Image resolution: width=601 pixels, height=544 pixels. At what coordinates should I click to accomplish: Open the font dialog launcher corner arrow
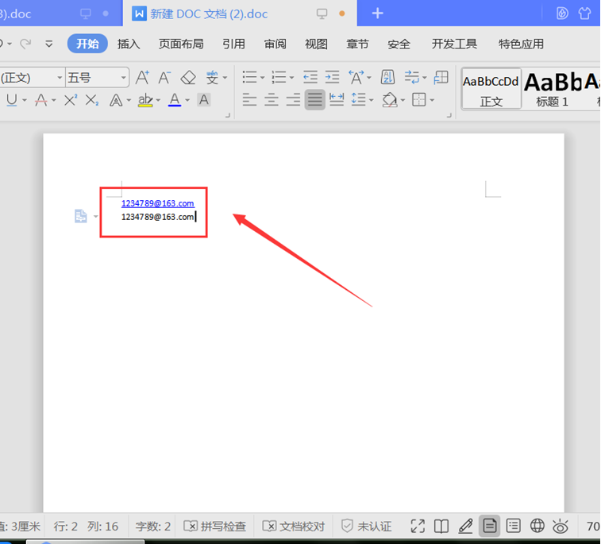tap(228, 115)
